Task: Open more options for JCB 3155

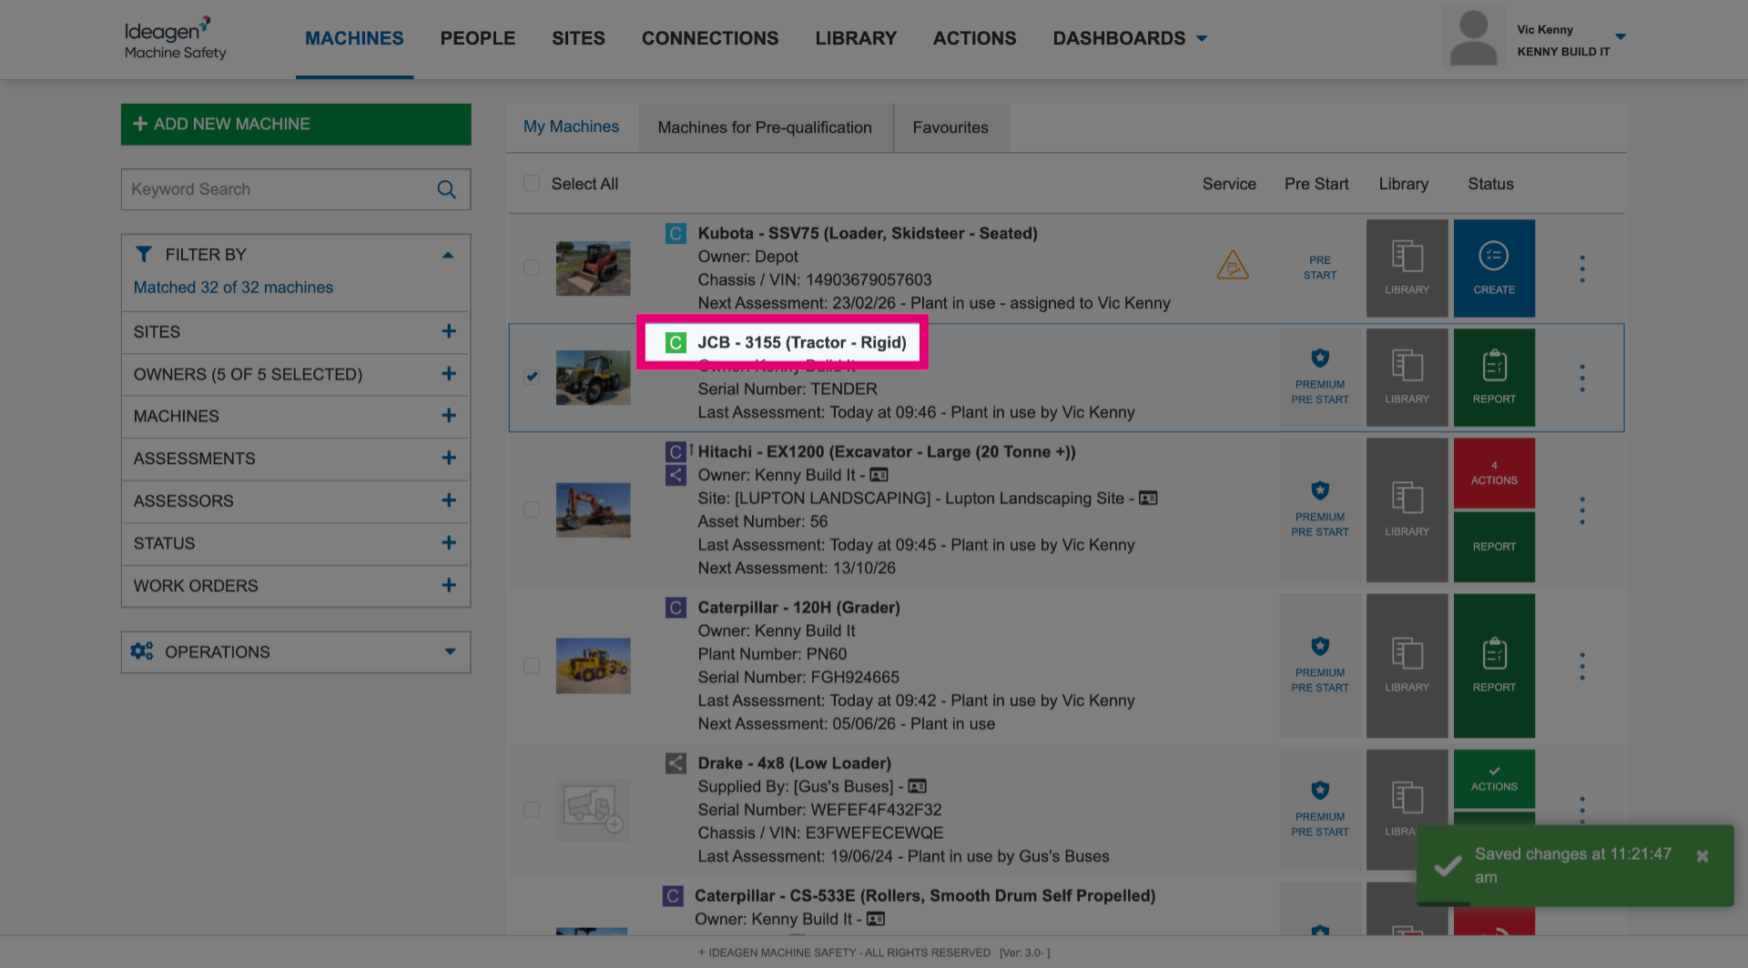Action: (x=1582, y=378)
